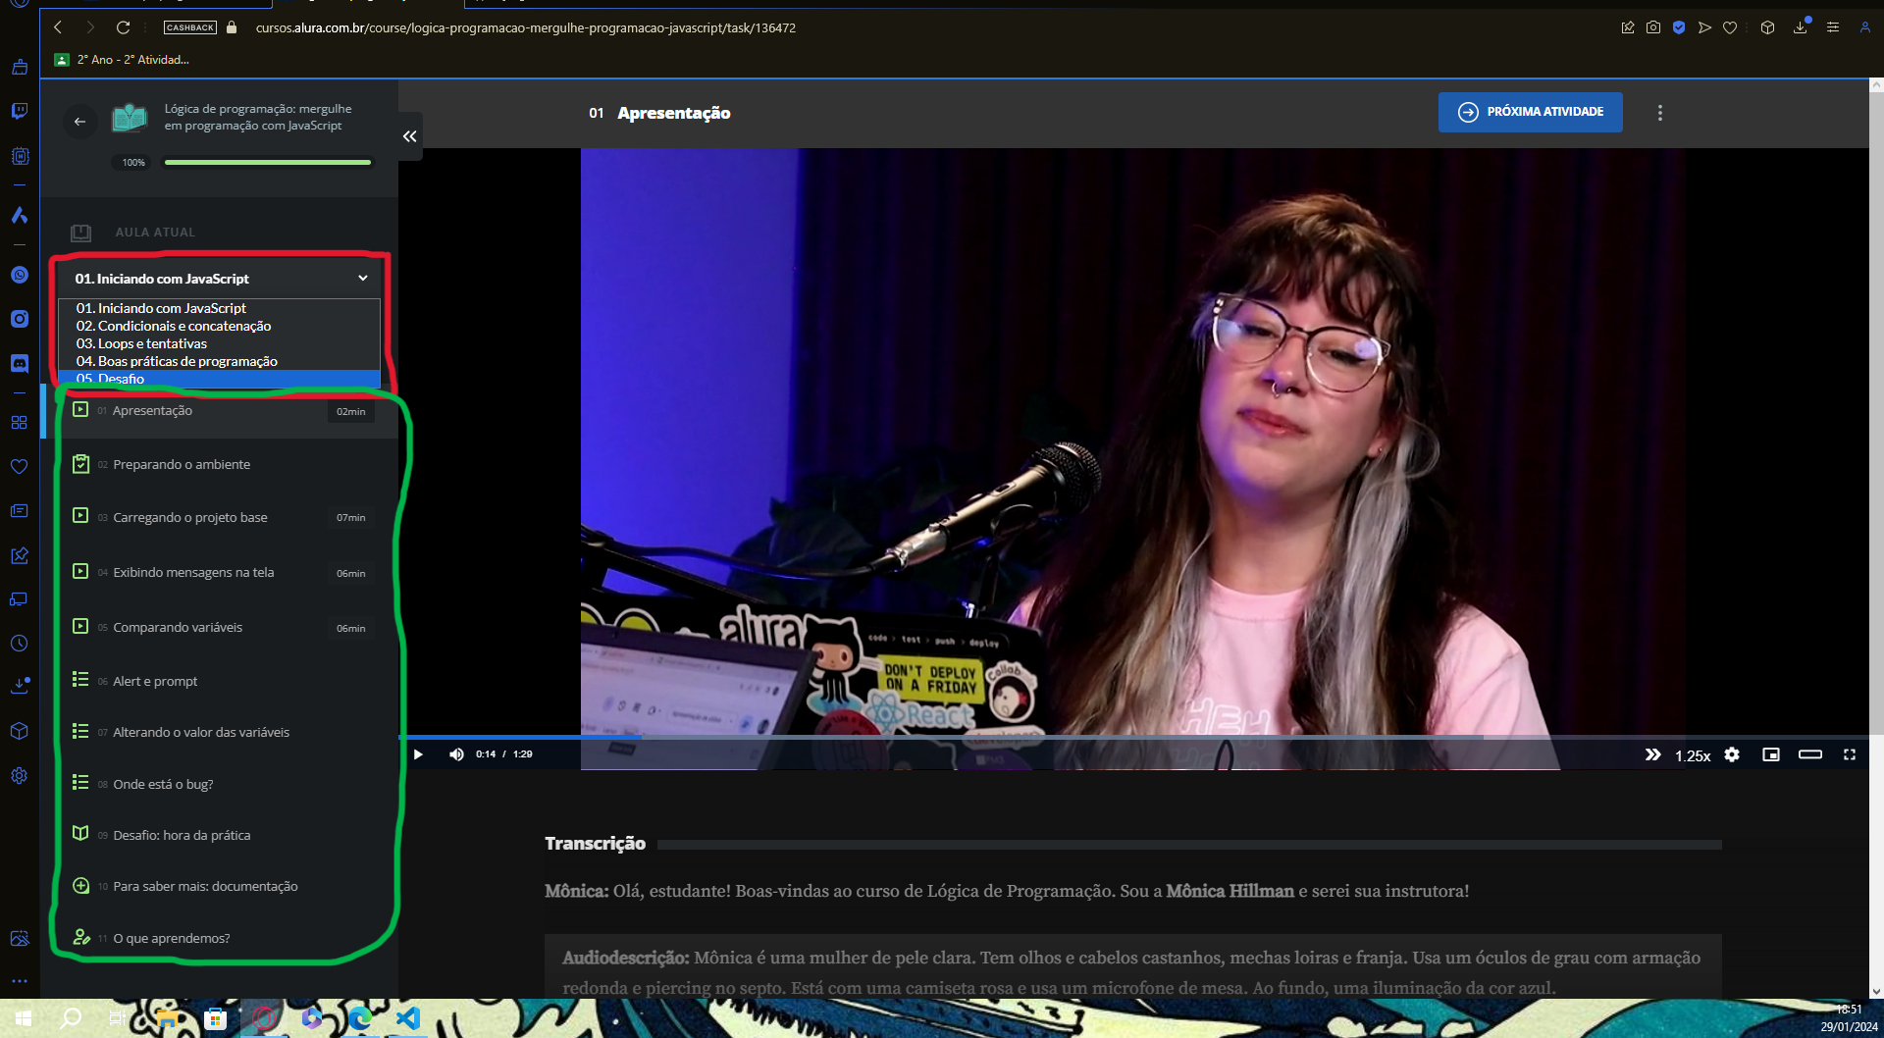The height and width of the screenshot is (1038, 1884).
Task: Change the 1.25x playback speed
Action: [1693, 755]
